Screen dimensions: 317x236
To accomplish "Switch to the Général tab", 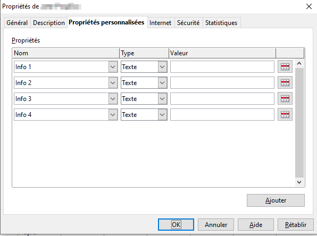I will [17, 23].
